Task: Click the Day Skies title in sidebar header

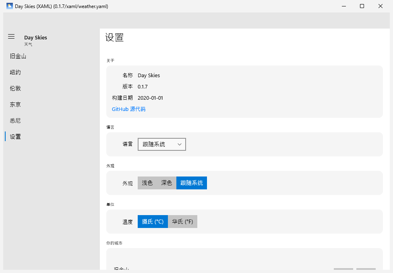Action: point(35,37)
